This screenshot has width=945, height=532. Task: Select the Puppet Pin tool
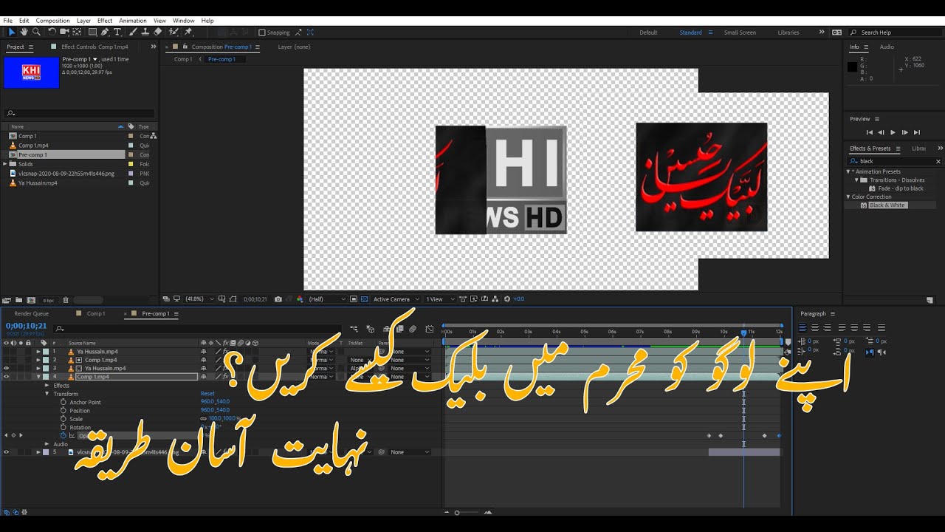[188, 32]
